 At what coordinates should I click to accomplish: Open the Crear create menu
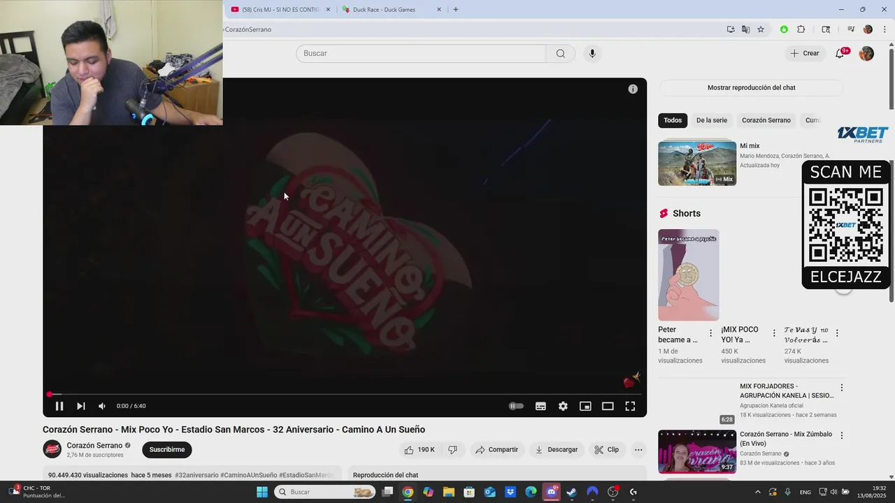[805, 54]
